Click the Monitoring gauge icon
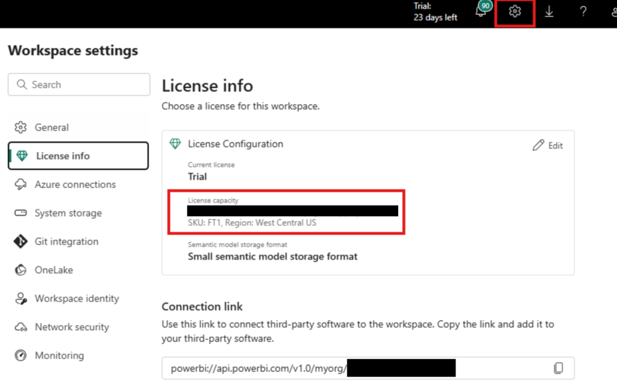The height and width of the screenshot is (382, 617). 20,355
